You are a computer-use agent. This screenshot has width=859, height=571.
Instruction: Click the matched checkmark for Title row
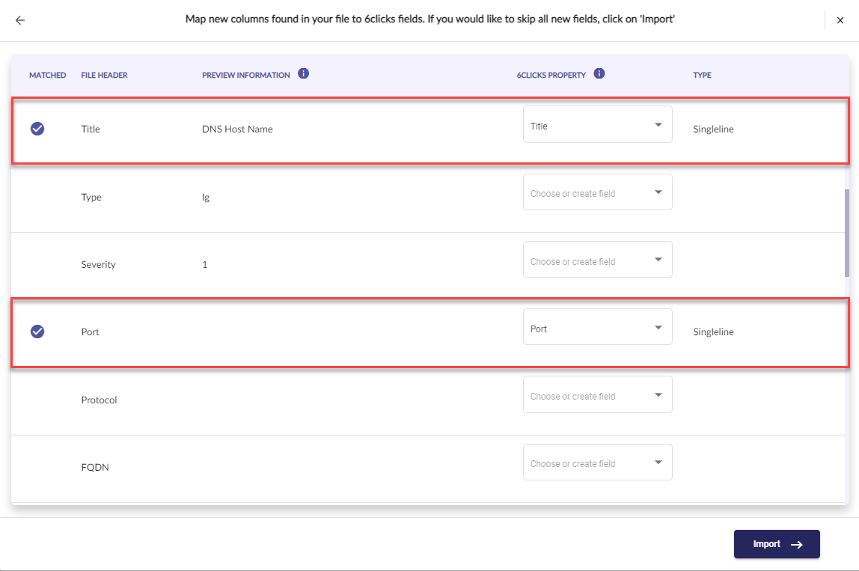pyautogui.click(x=37, y=129)
